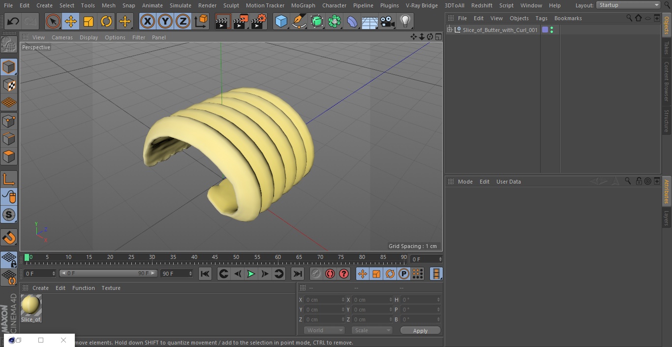
Task: Toggle Viewport Solo S icon
Action: click(x=9, y=215)
